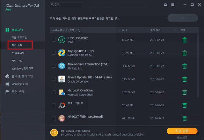Click the OneDrive folder icon

62,92
